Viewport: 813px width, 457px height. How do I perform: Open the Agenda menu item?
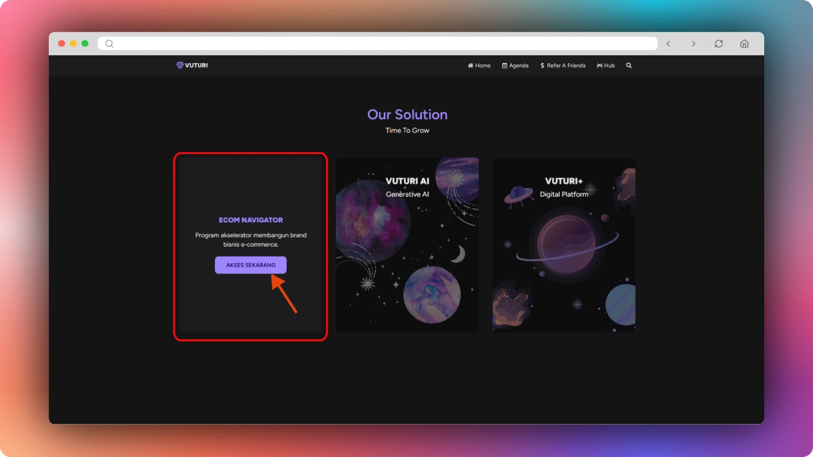(515, 66)
